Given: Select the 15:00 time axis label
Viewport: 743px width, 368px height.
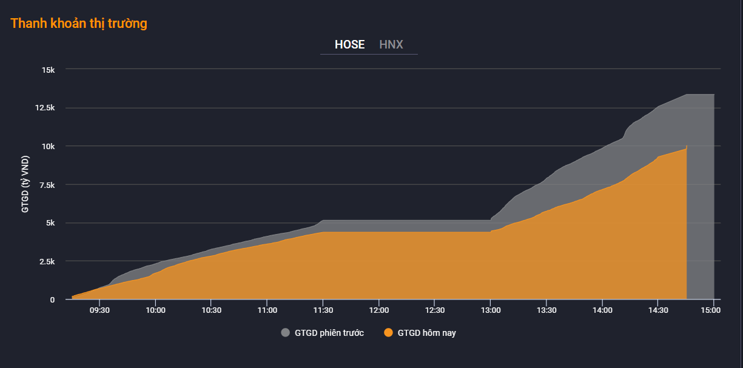Looking at the screenshot, I should [x=710, y=310].
